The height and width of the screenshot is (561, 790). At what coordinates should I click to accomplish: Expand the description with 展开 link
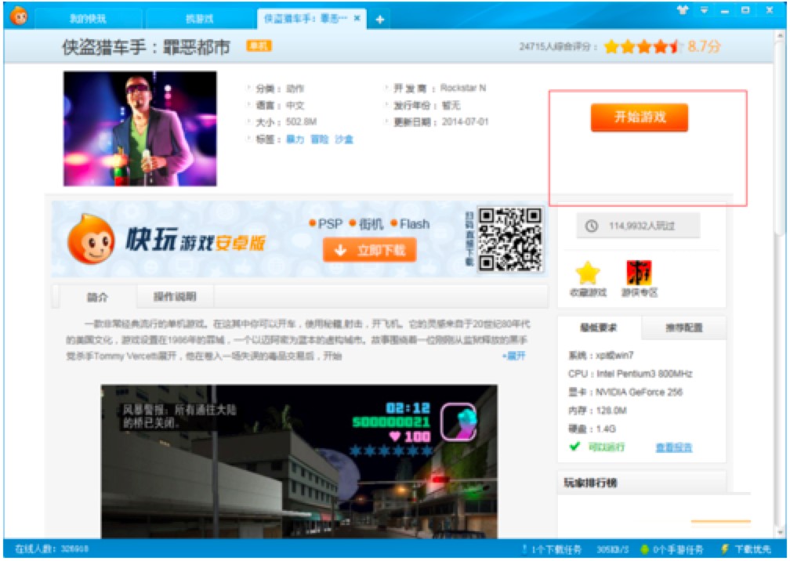pos(514,356)
